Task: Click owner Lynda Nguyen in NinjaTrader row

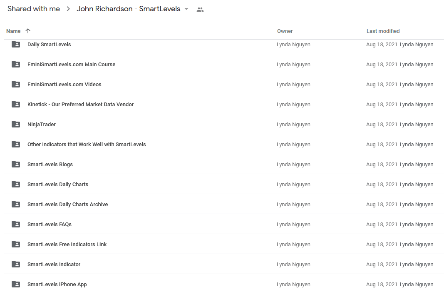Action: click(x=293, y=125)
